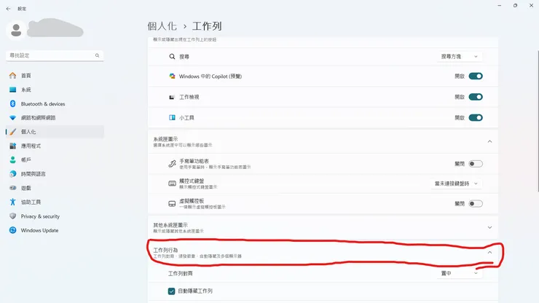
Task: Open Windows Update category
Action: (55, 230)
